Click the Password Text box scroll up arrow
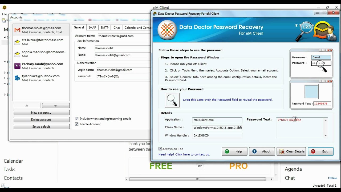The image size is (341, 192). point(326,120)
